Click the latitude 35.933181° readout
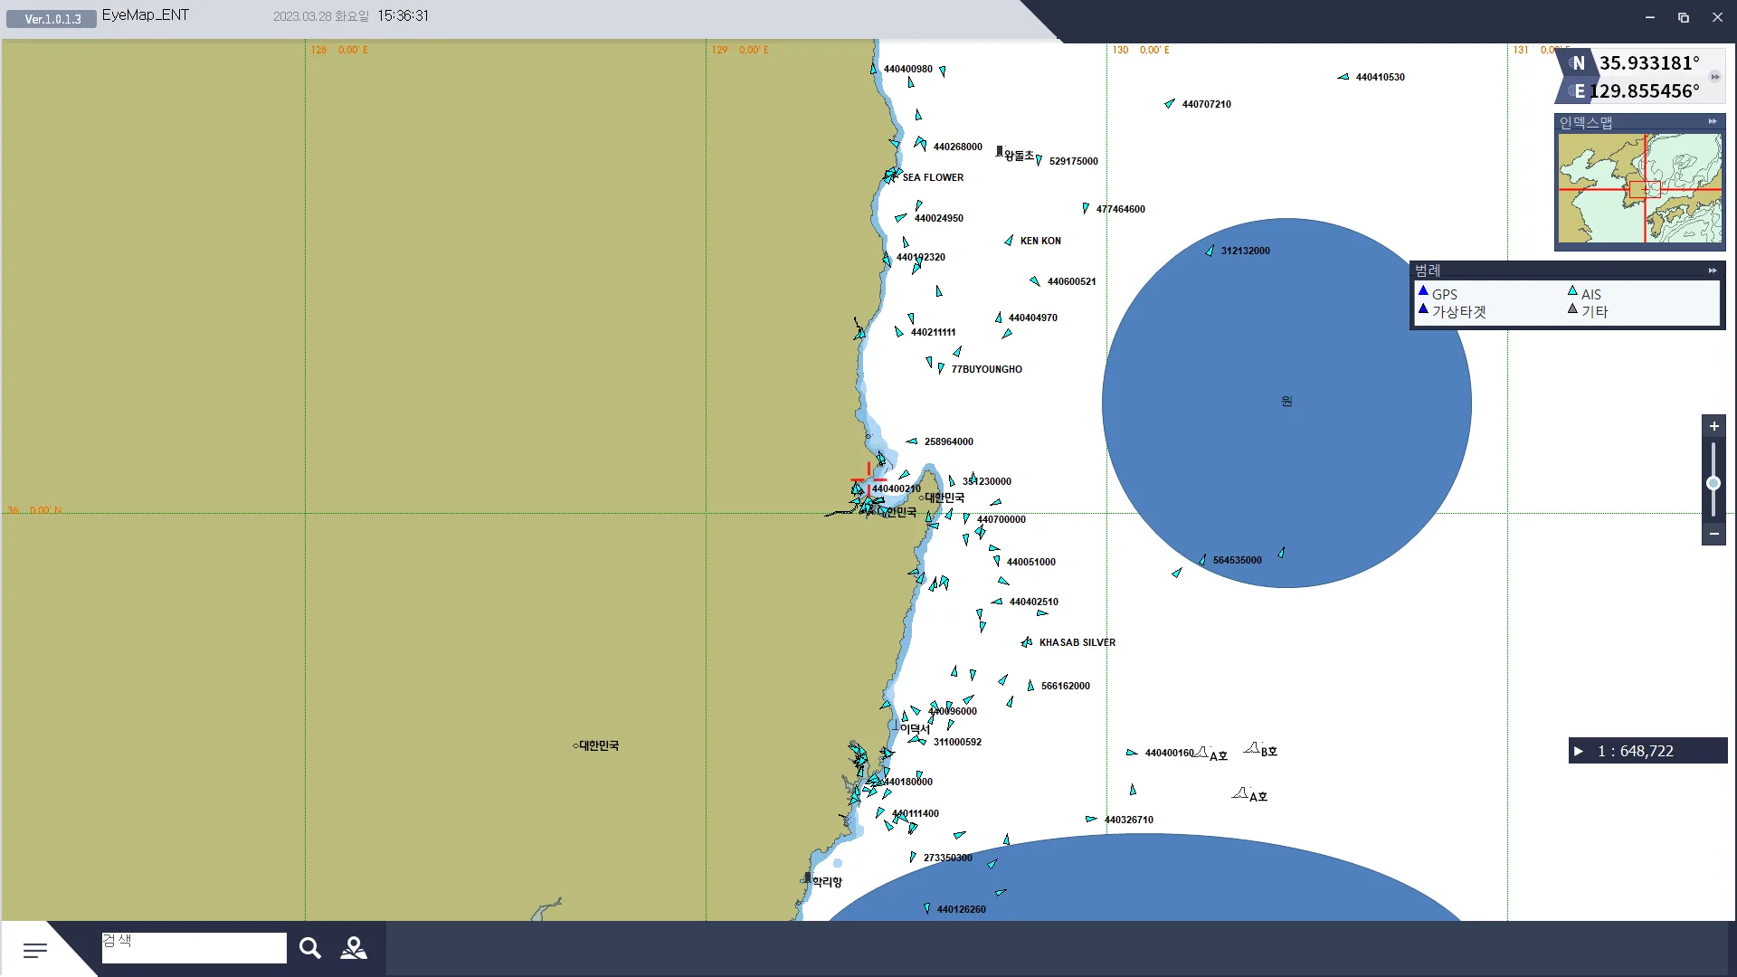The width and height of the screenshot is (1737, 977). point(1649,62)
